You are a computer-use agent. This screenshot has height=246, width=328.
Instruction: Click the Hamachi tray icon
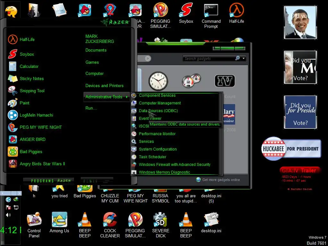[x=8, y=200]
